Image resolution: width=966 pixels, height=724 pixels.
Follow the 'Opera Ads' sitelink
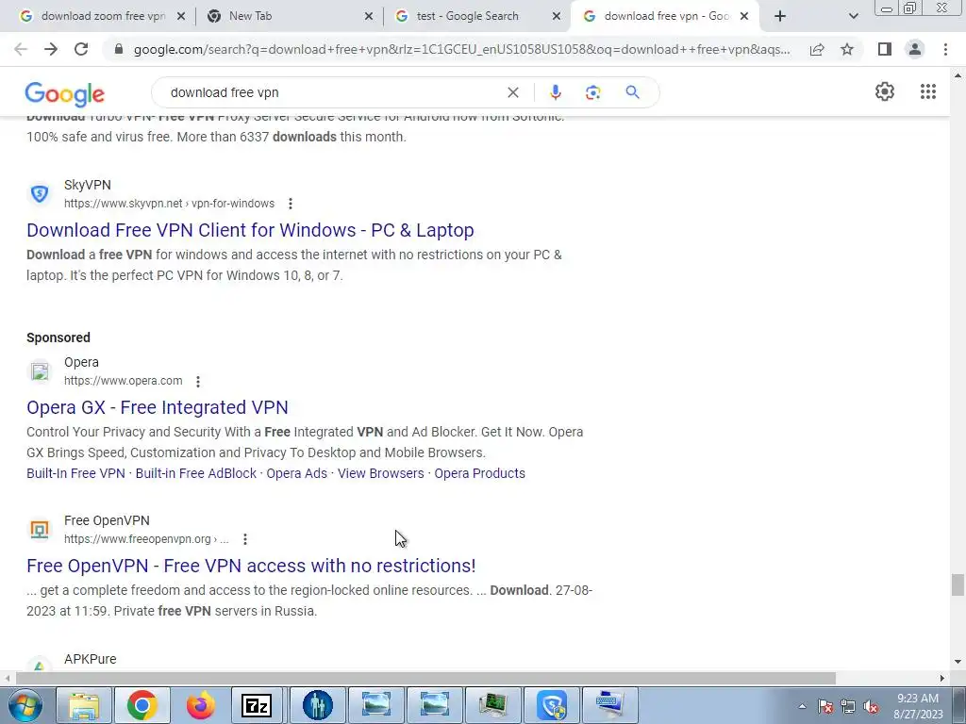(x=297, y=473)
